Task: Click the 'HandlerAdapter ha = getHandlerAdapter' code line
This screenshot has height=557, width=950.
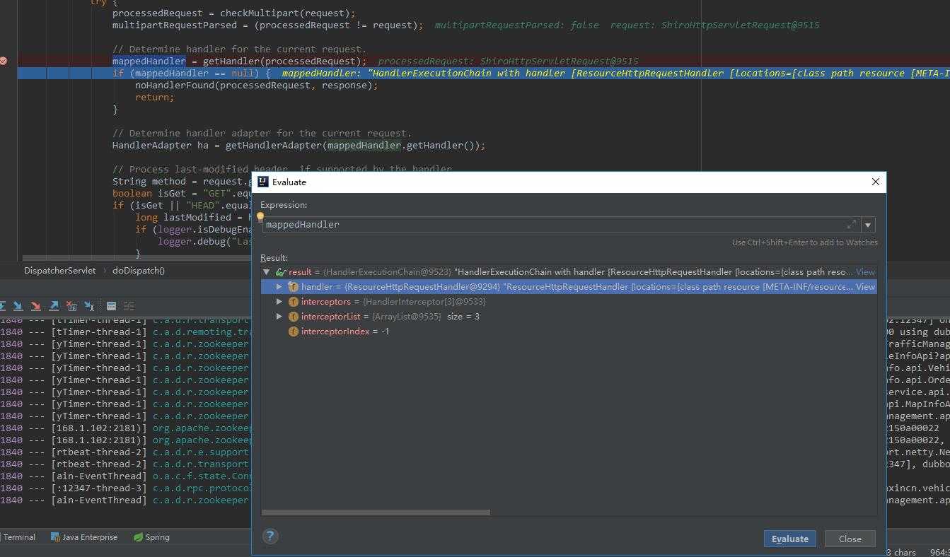Action: pos(299,146)
